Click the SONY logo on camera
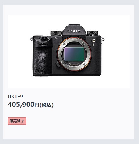This screenshot has width=139, height=144. [x=74, y=31]
